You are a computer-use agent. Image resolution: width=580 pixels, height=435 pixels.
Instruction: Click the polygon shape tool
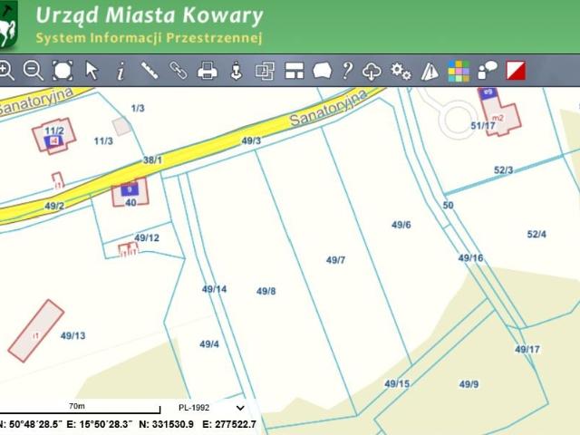tap(322, 71)
